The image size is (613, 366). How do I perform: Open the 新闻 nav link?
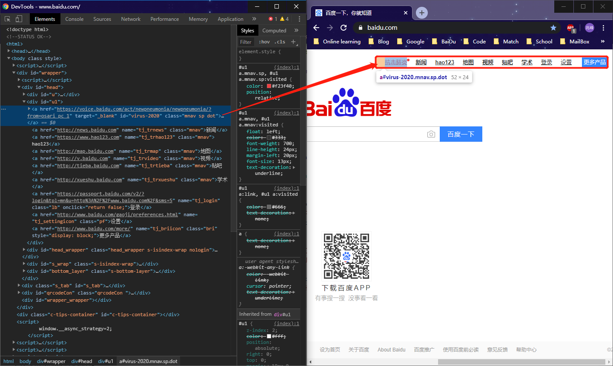pos(421,62)
